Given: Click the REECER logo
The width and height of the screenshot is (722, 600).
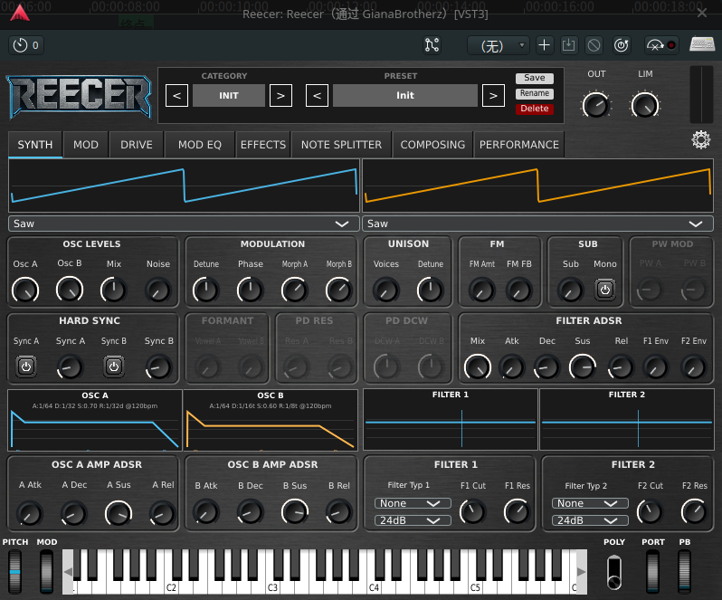Looking at the screenshot, I should [x=80, y=97].
